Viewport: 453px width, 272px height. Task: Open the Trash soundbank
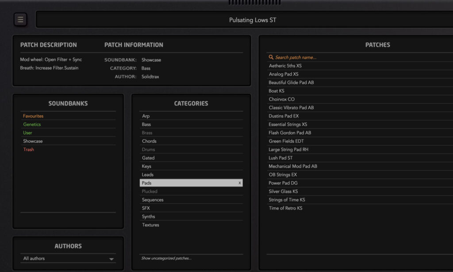[x=28, y=150]
